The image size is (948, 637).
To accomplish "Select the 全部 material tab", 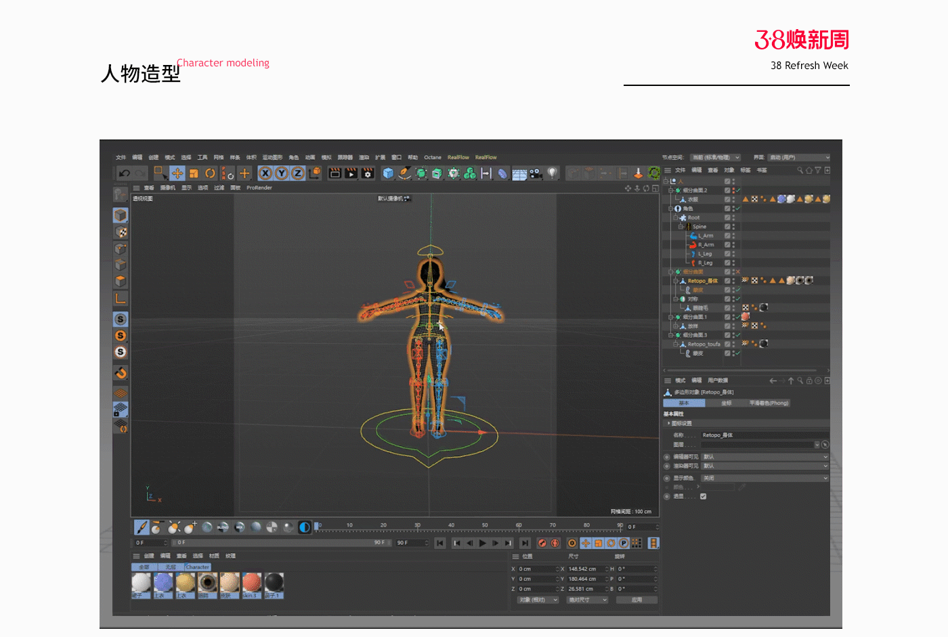I will pos(144,567).
